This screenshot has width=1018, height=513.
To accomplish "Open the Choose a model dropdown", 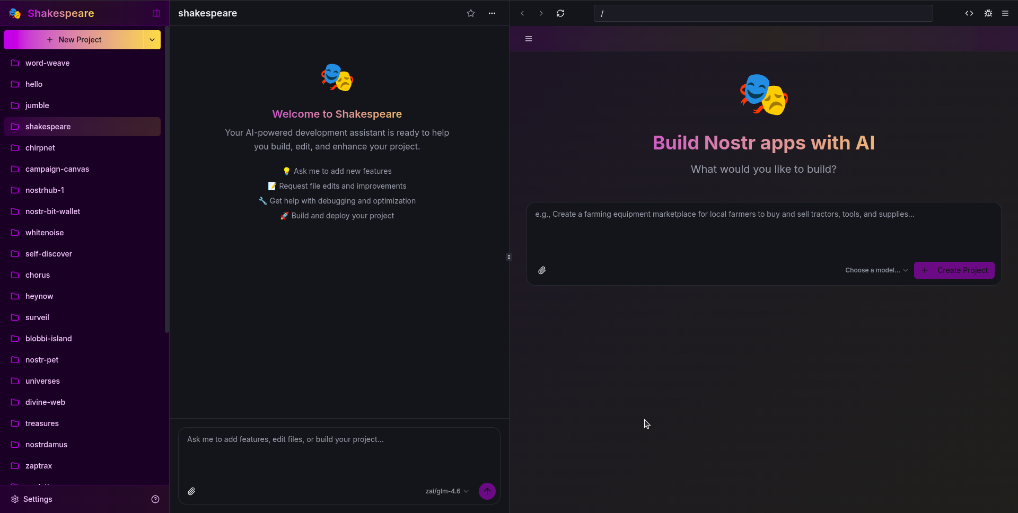I will tap(876, 270).
